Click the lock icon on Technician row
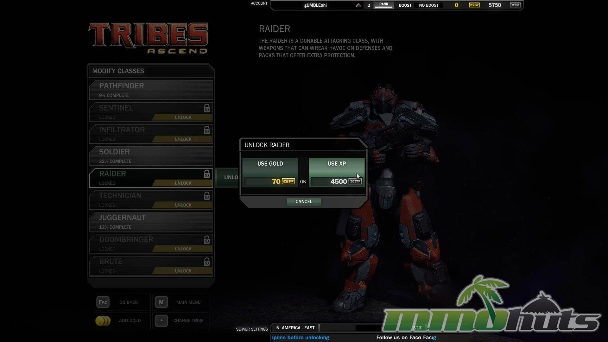The width and height of the screenshot is (608, 342). coord(206,196)
